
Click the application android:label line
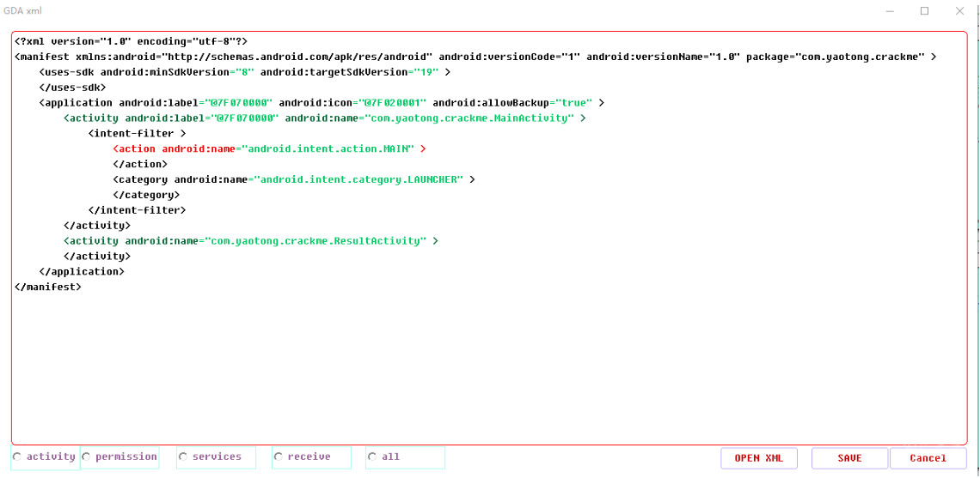(322, 102)
